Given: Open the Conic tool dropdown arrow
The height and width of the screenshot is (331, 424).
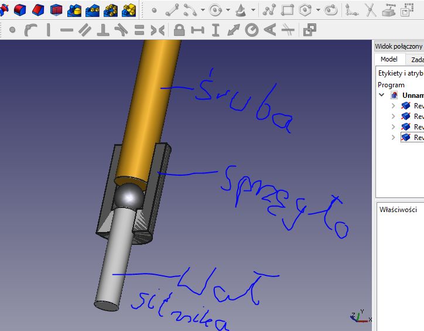Looking at the screenshot, I should click(253, 10).
